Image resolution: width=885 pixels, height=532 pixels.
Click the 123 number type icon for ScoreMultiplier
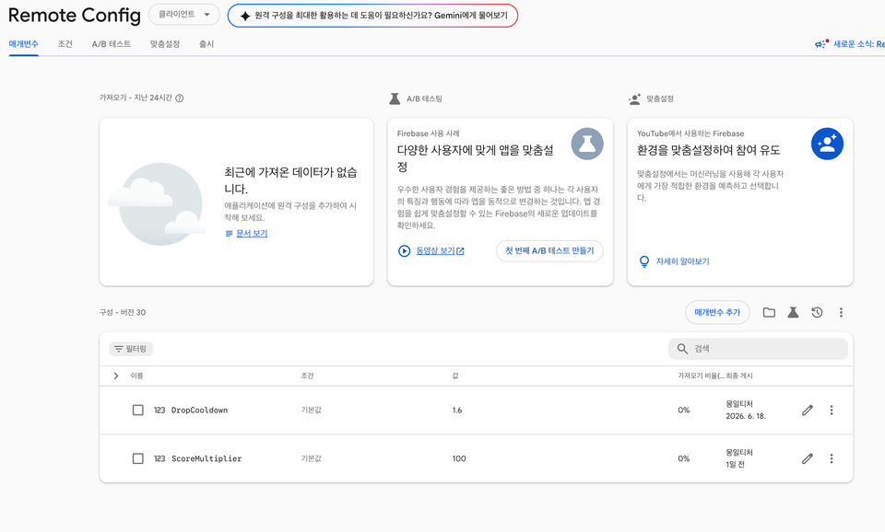tap(159, 458)
